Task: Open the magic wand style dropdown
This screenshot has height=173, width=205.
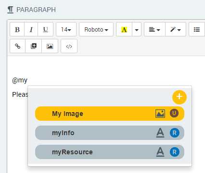Action: click(176, 29)
